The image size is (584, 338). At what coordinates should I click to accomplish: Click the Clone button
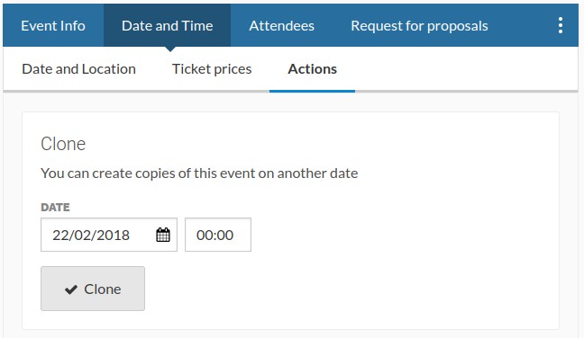click(x=93, y=289)
